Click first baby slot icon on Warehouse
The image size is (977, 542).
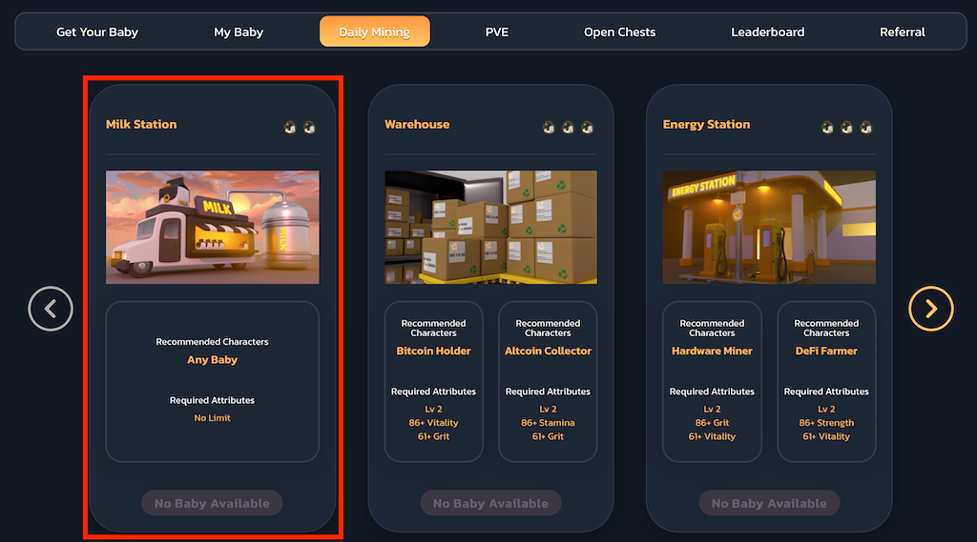click(x=549, y=127)
